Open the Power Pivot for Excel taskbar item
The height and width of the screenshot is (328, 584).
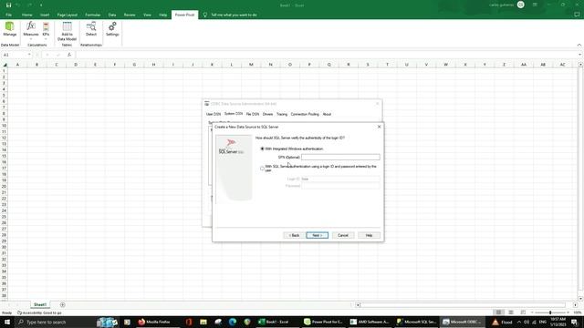click(x=323, y=322)
